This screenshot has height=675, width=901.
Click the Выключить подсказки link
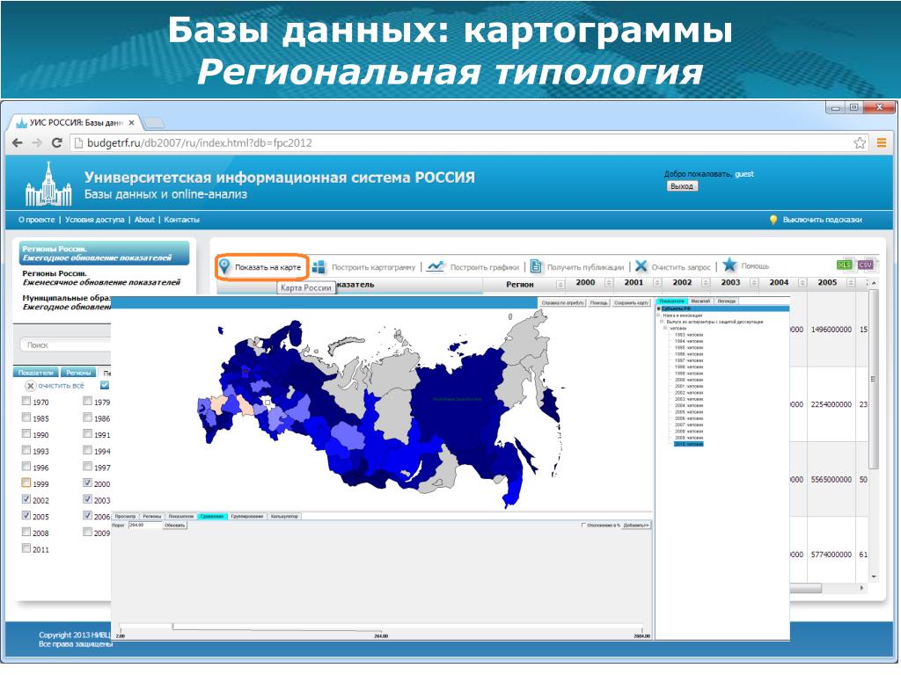[x=823, y=220]
